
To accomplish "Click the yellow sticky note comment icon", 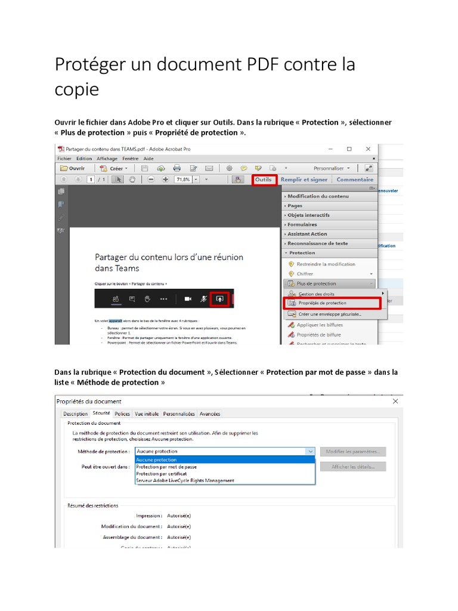I will (x=244, y=168).
